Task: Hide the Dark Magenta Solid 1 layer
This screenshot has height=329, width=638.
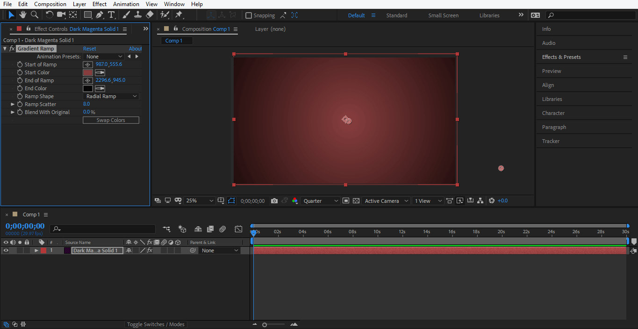Action: (x=6, y=250)
